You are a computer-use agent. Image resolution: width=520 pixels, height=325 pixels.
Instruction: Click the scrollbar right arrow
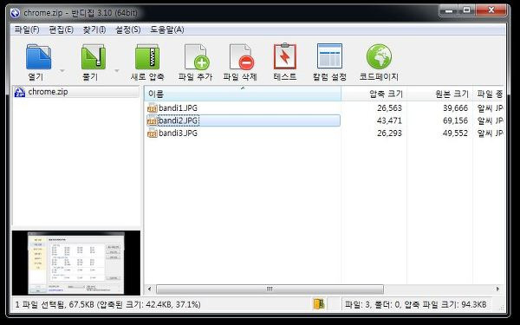coord(497,289)
